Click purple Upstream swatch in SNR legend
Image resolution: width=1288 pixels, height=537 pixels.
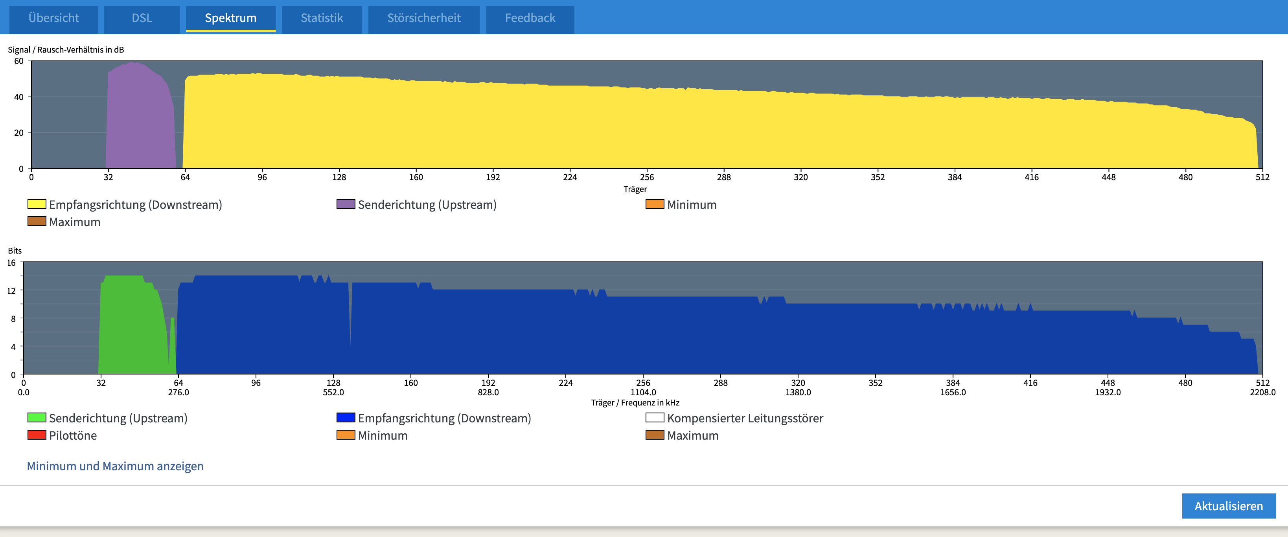tap(346, 204)
